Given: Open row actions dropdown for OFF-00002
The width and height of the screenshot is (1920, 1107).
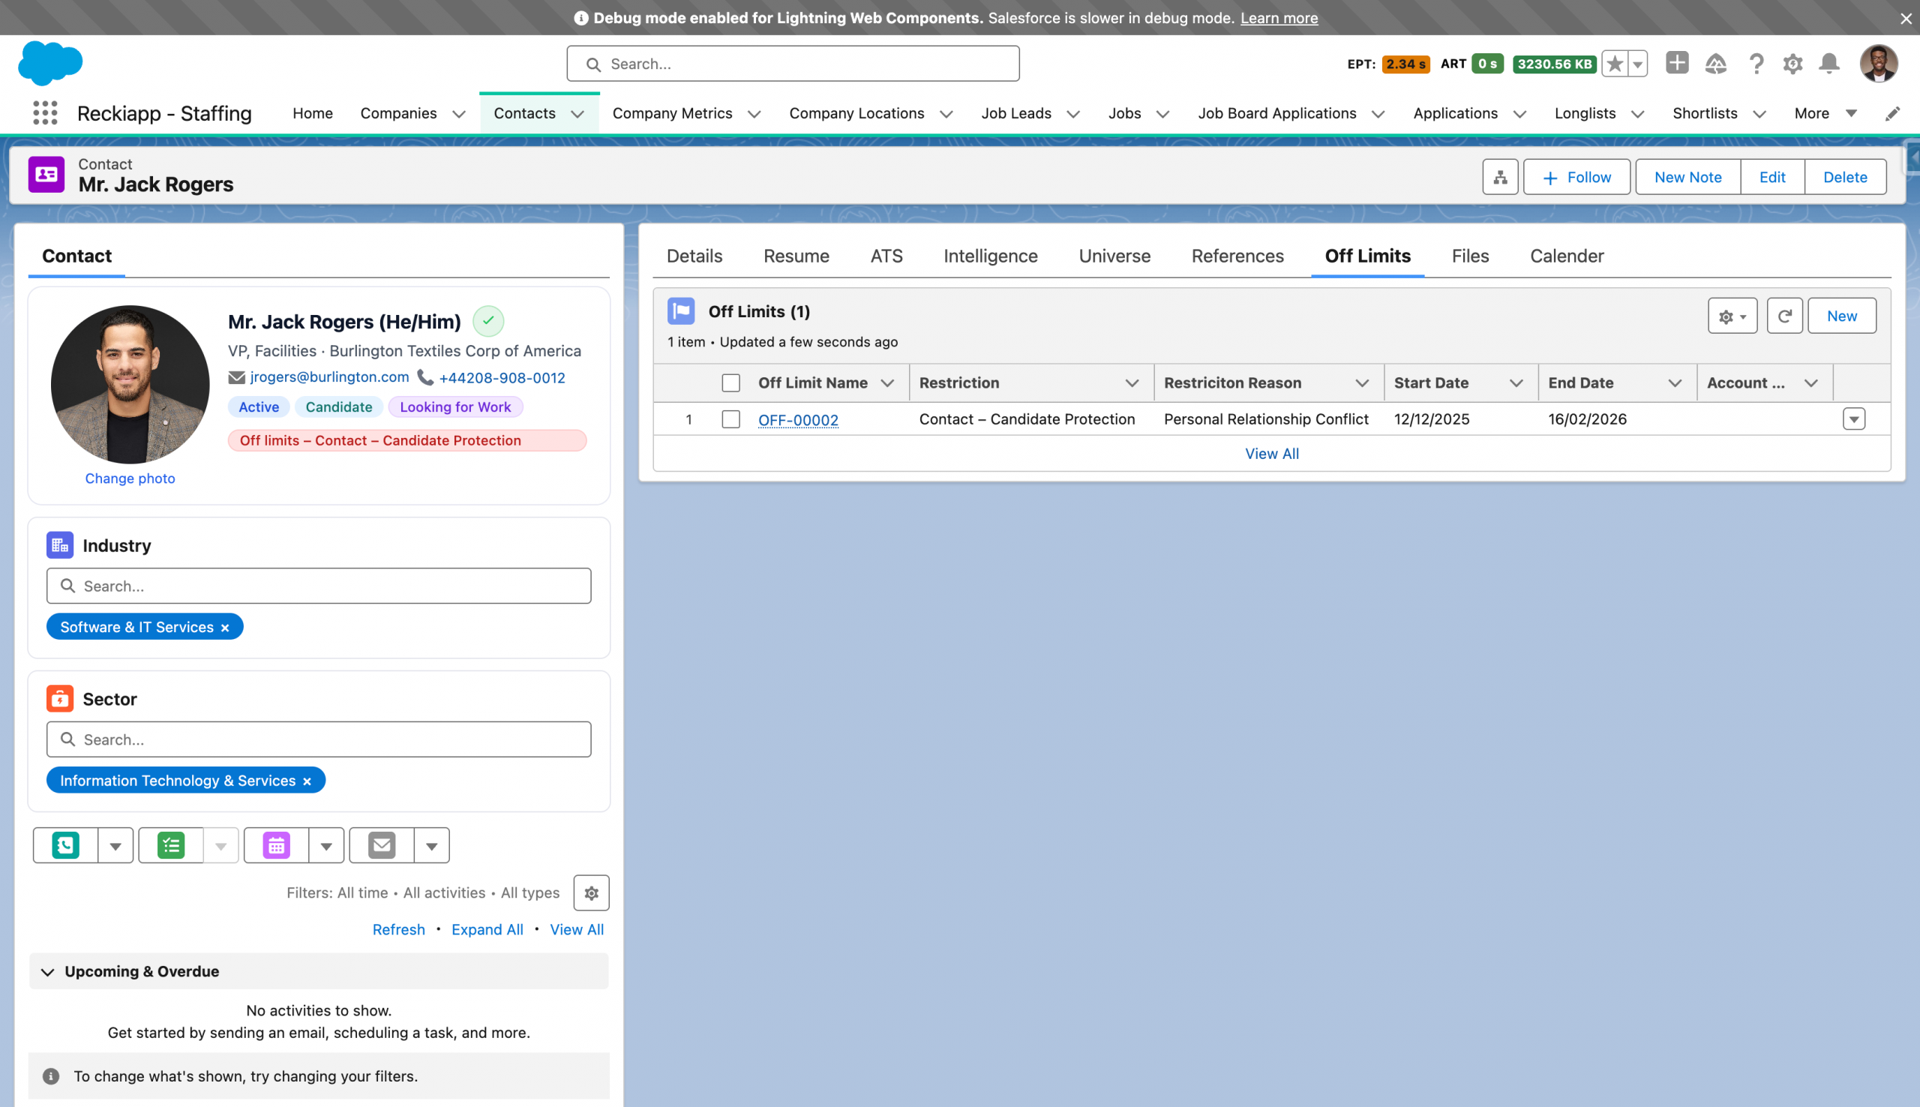Looking at the screenshot, I should pos(1853,420).
